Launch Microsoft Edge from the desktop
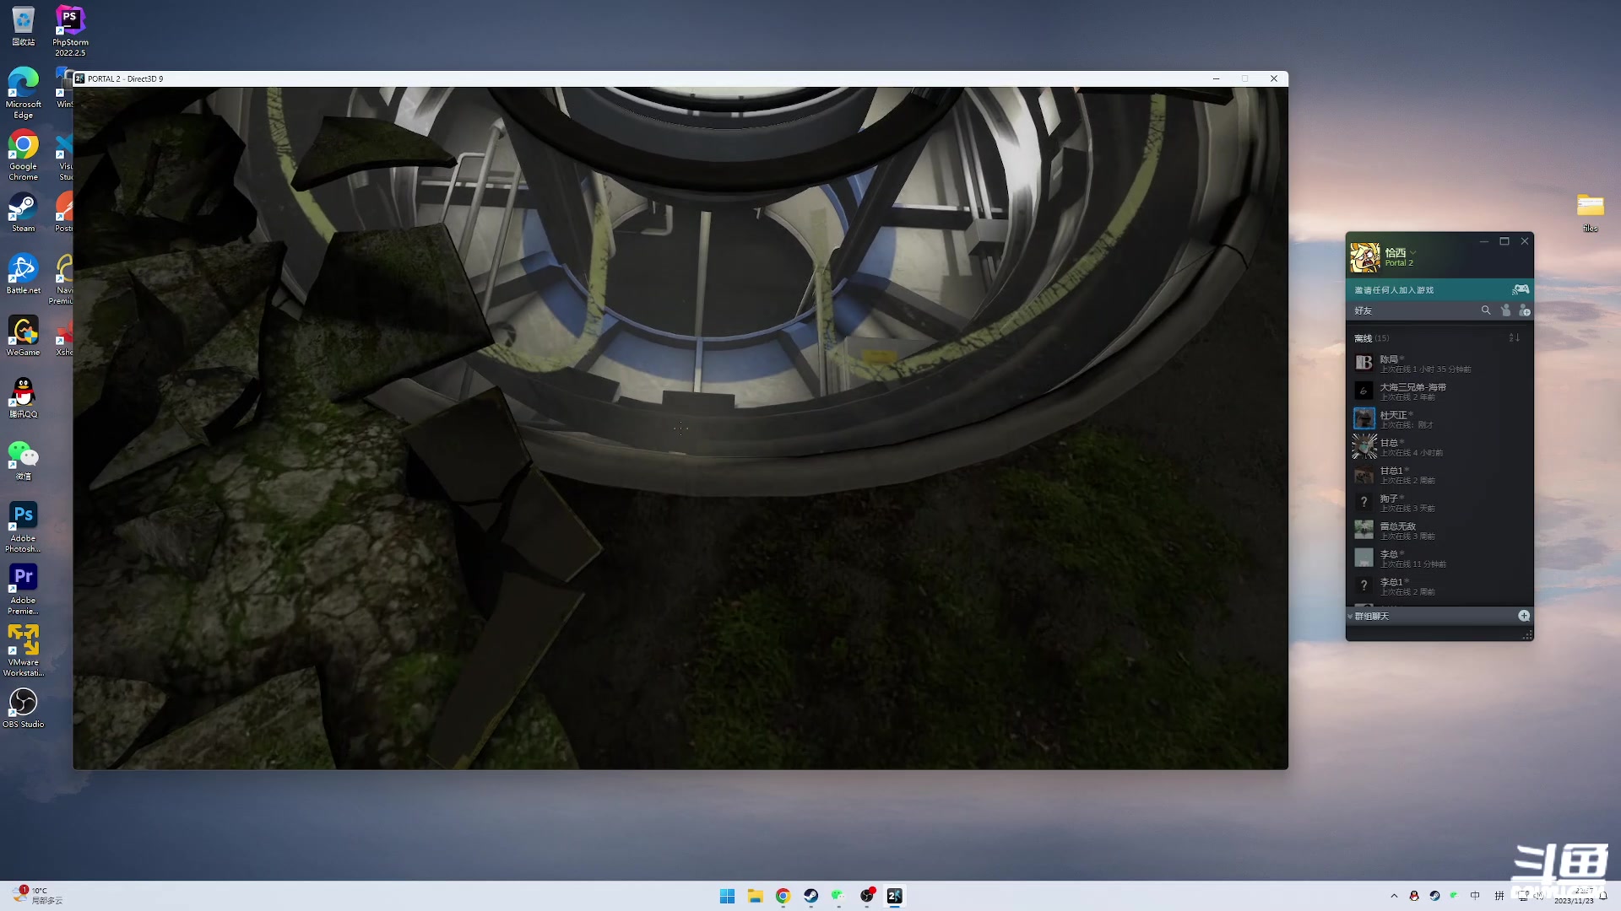Viewport: 1621px width, 911px height. pyautogui.click(x=23, y=93)
